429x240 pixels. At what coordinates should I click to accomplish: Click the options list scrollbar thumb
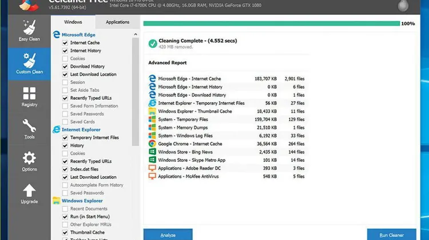click(x=136, y=92)
